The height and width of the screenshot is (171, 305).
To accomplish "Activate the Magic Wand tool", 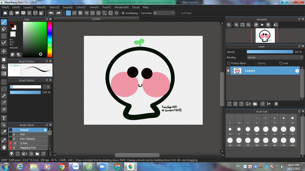I will [x=4, y=96].
